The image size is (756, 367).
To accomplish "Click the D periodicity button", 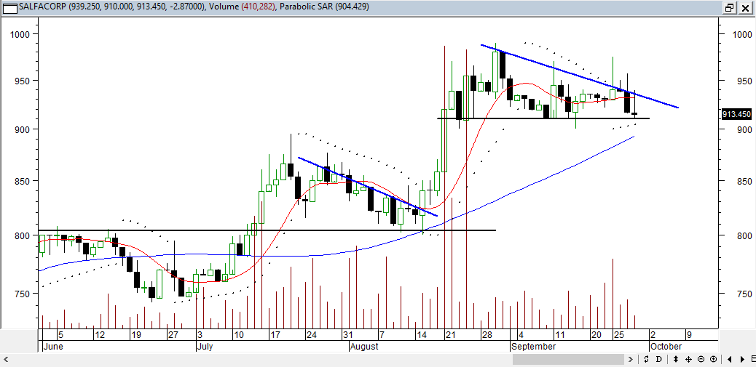I will pos(658,359).
